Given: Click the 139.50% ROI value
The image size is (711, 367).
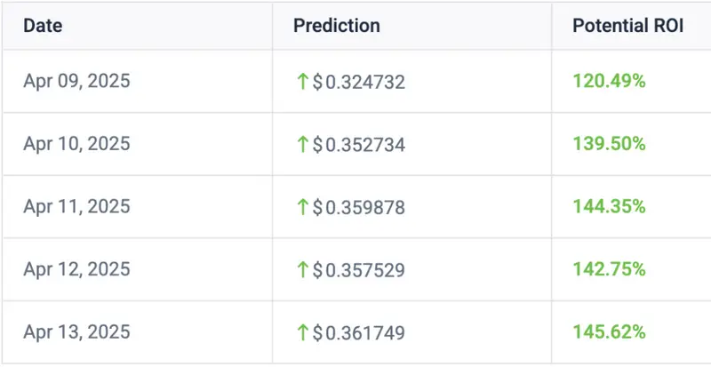Looking at the screenshot, I should (x=609, y=144).
